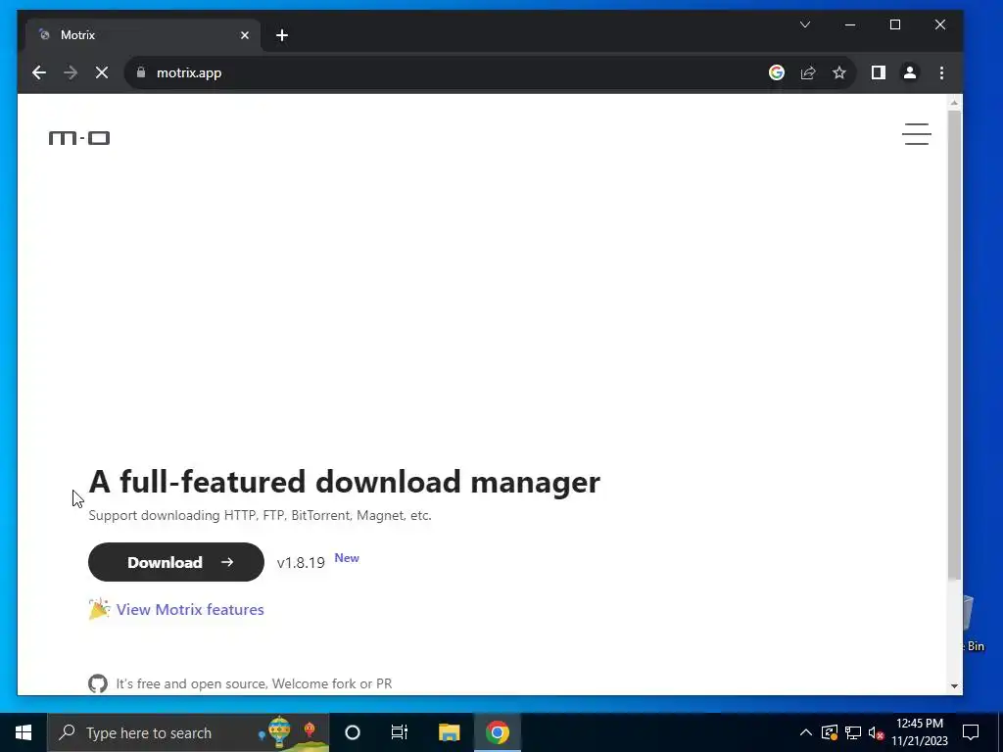Image resolution: width=1003 pixels, height=752 pixels.
Task: View site information lock icon
Action: [x=141, y=72]
